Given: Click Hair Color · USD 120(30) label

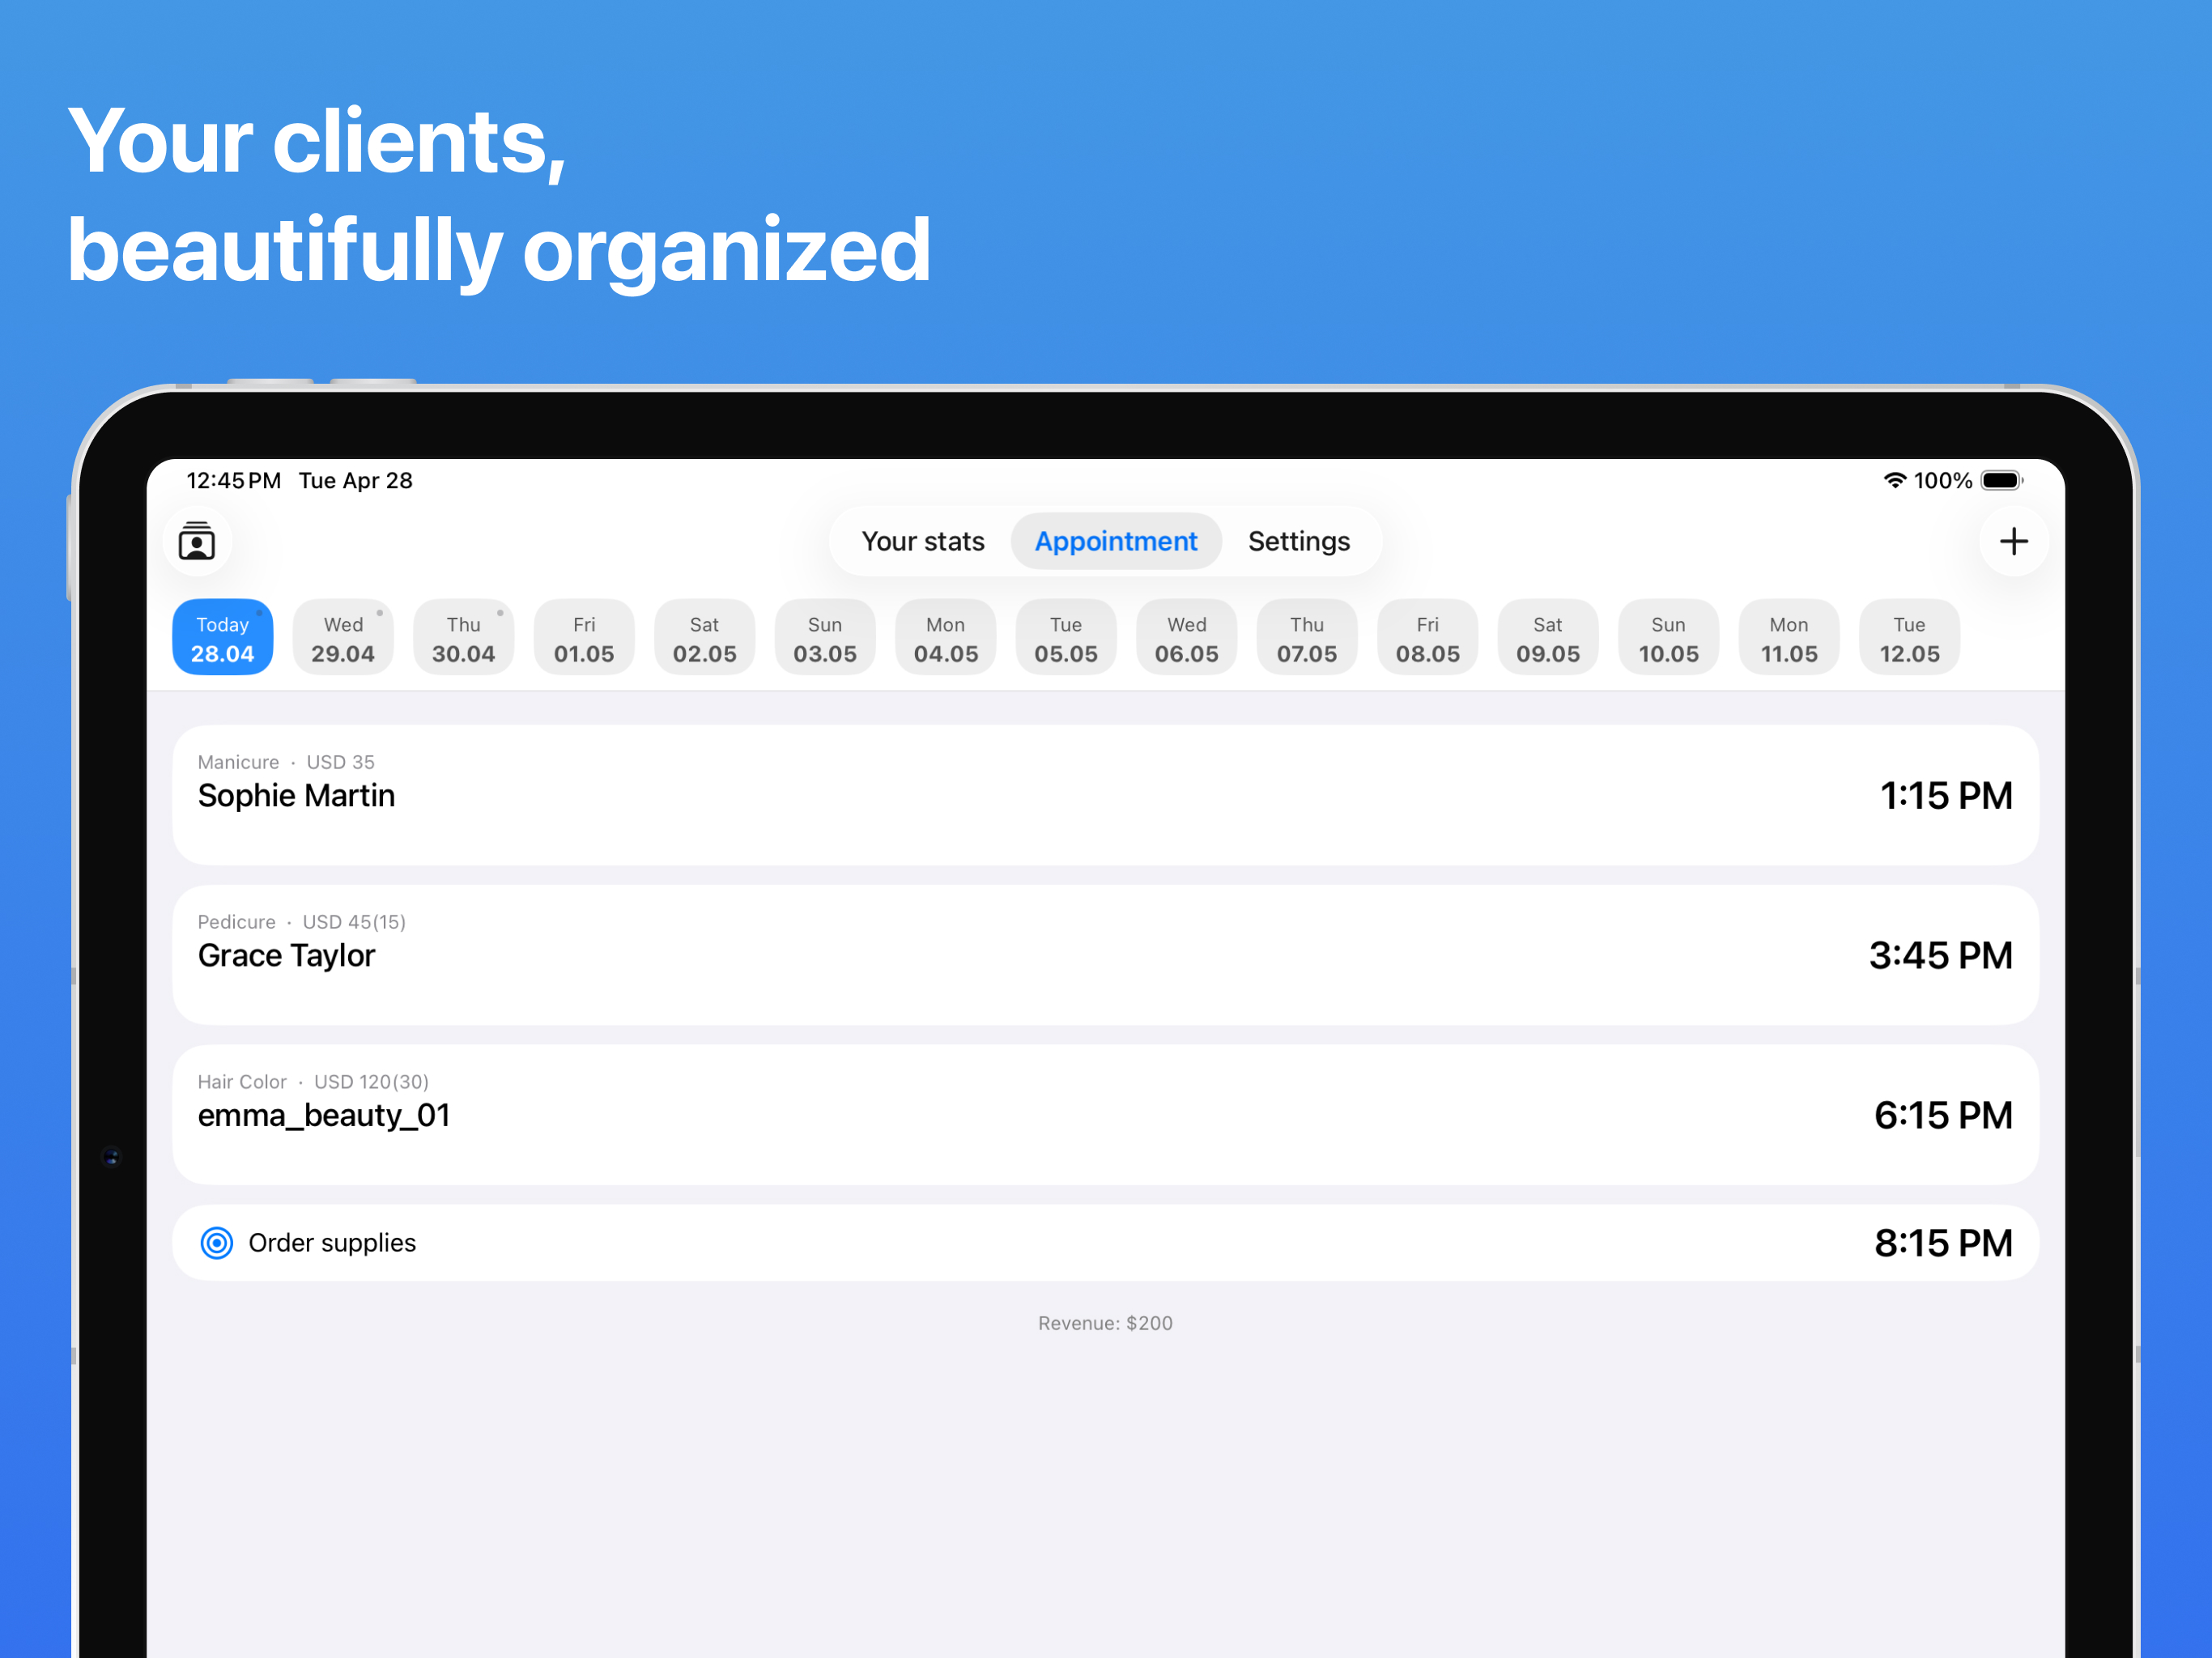Looking at the screenshot, I should (313, 1082).
